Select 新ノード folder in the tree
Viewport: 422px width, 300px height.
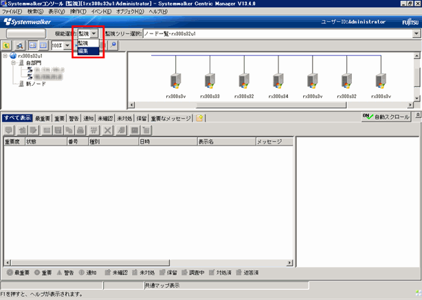(x=36, y=84)
